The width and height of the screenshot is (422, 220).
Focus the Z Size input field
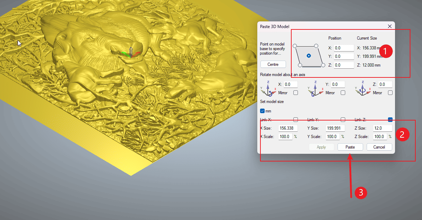(382, 128)
